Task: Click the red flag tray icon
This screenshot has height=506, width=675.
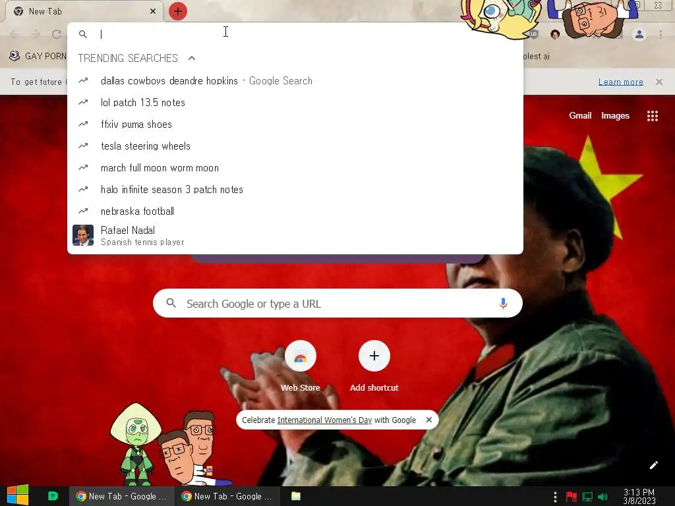Action: pos(572,497)
